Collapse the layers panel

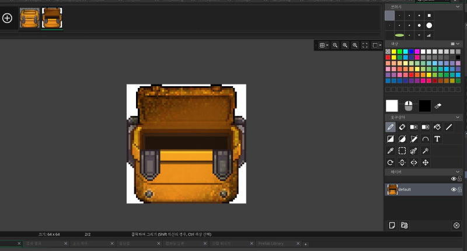click(x=459, y=172)
